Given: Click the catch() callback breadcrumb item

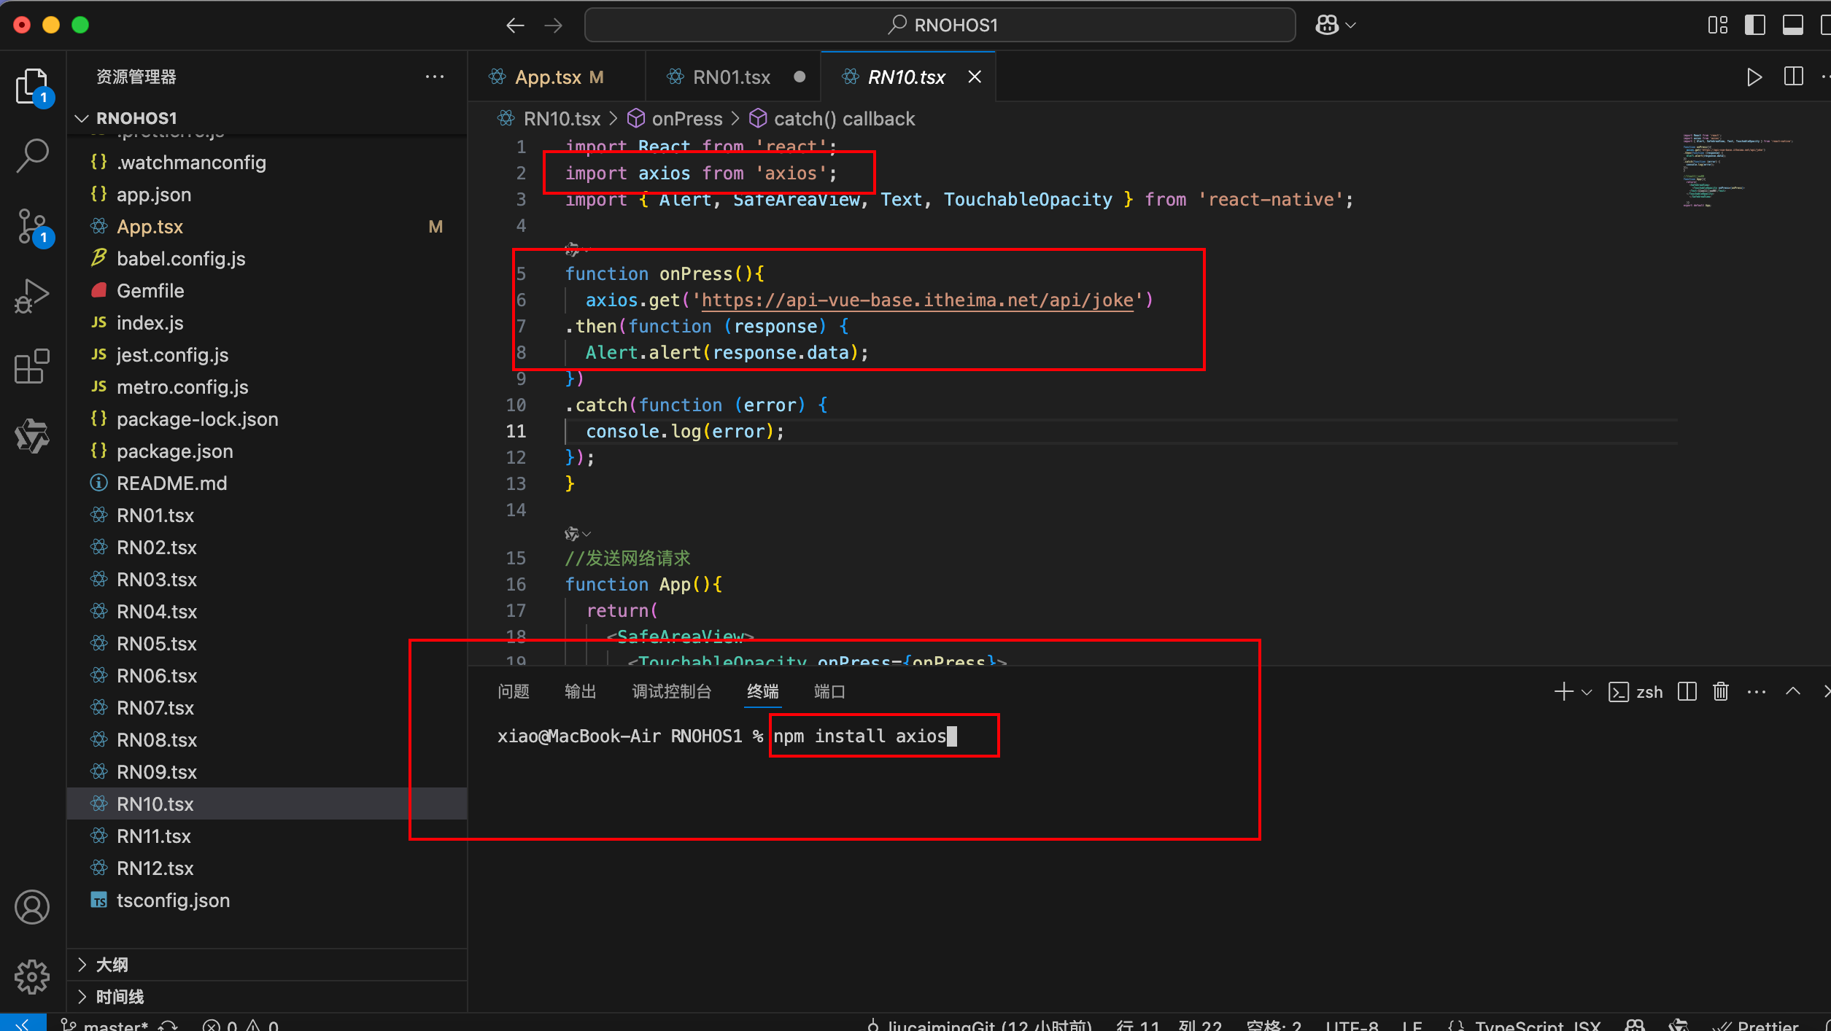Looking at the screenshot, I should click(x=832, y=118).
